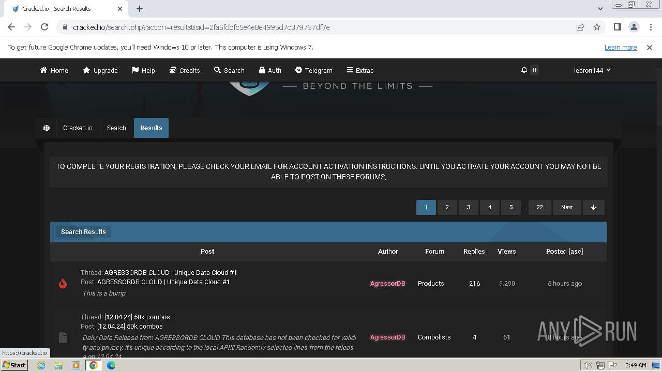Image resolution: width=662 pixels, height=372 pixels.
Task: Toggle ascending order via [asc] link
Action: (x=576, y=251)
